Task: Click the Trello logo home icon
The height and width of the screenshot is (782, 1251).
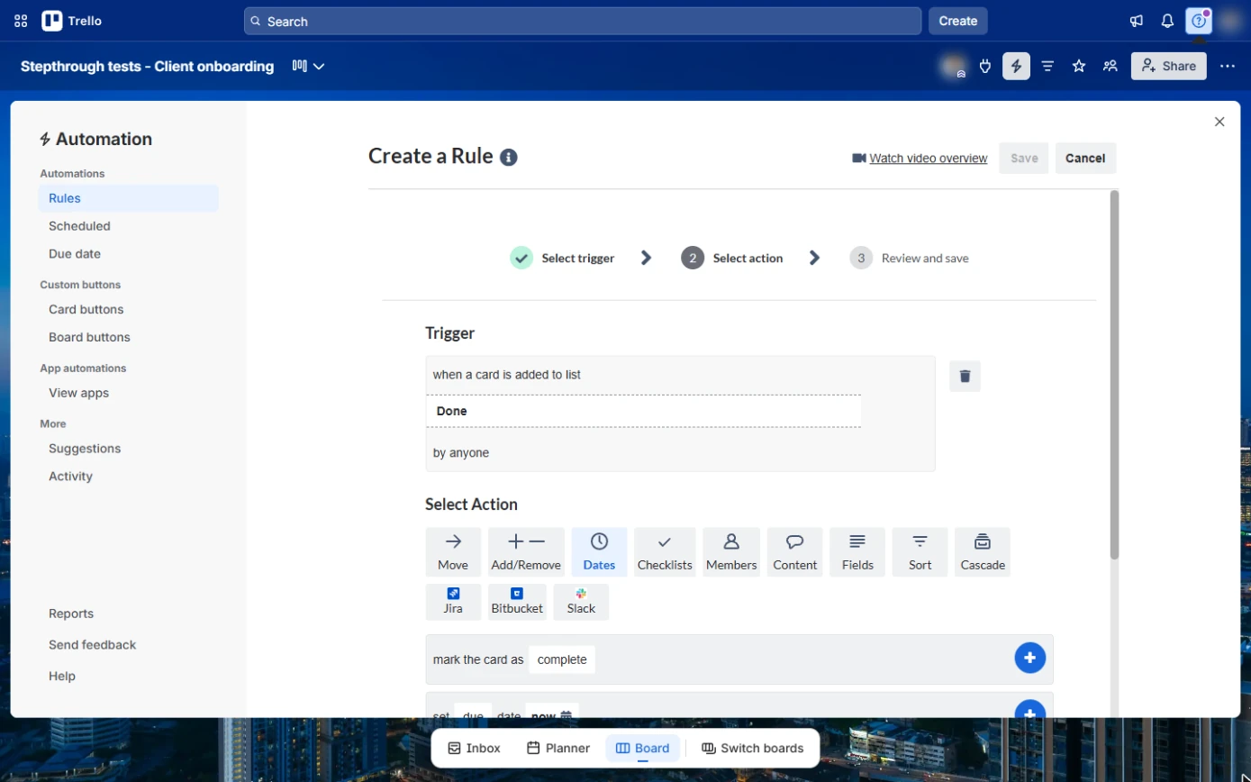Action: [72, 21]
